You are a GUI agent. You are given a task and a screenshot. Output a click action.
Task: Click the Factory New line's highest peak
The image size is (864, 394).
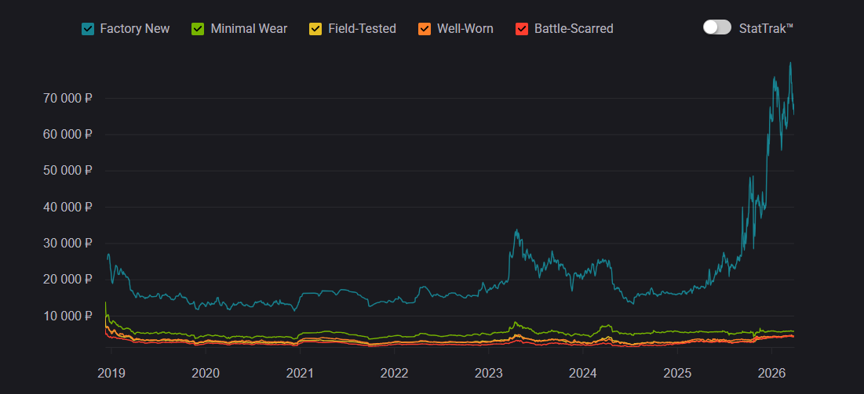coord(790,63)
